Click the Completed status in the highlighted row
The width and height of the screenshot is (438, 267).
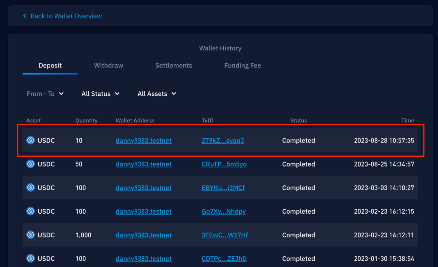tap(299, 140)
